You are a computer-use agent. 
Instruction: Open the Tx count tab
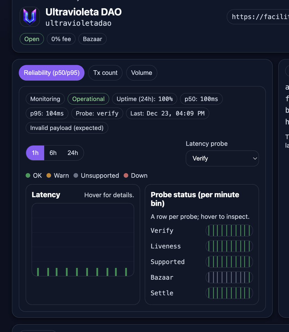coord(105,73)
